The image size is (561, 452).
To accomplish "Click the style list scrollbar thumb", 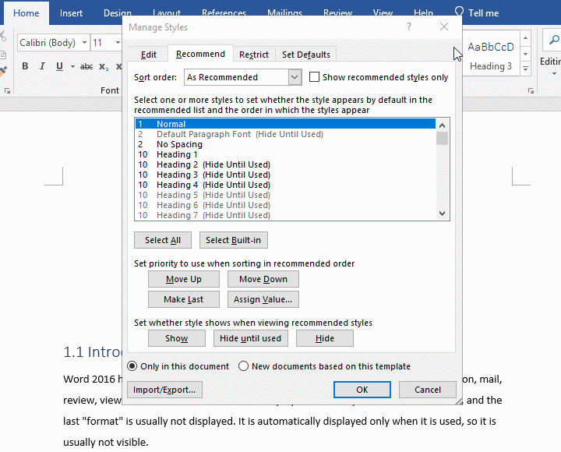I will pos(443,138).
